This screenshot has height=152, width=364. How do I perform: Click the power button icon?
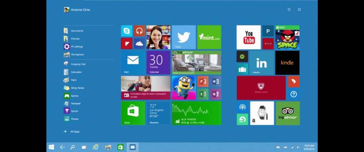point(289,10)
